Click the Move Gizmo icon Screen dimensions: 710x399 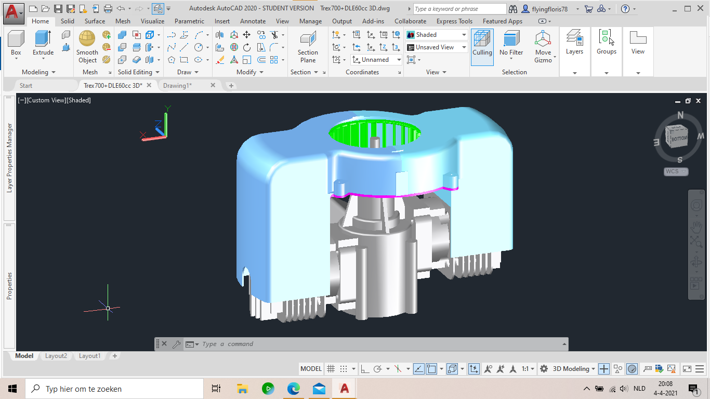coord(543,47)
